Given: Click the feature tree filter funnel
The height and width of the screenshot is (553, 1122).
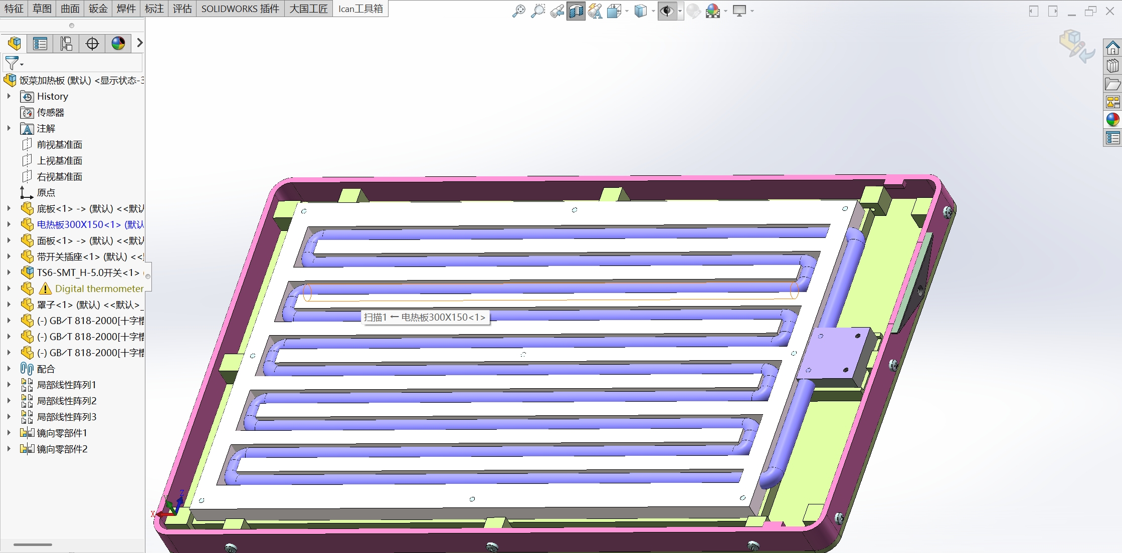Looking at the screenshot, I should click(12, 63).
